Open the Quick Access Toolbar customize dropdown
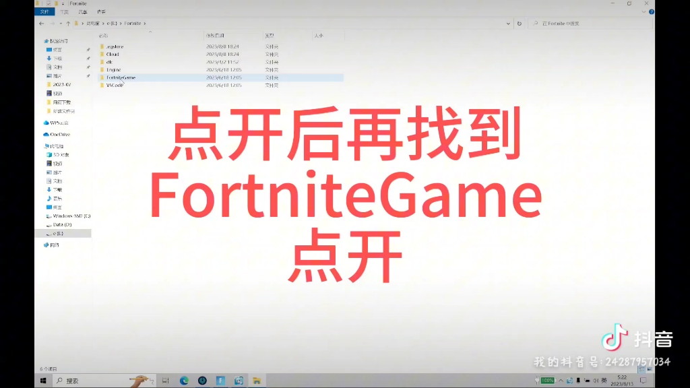 coord(63,4)
